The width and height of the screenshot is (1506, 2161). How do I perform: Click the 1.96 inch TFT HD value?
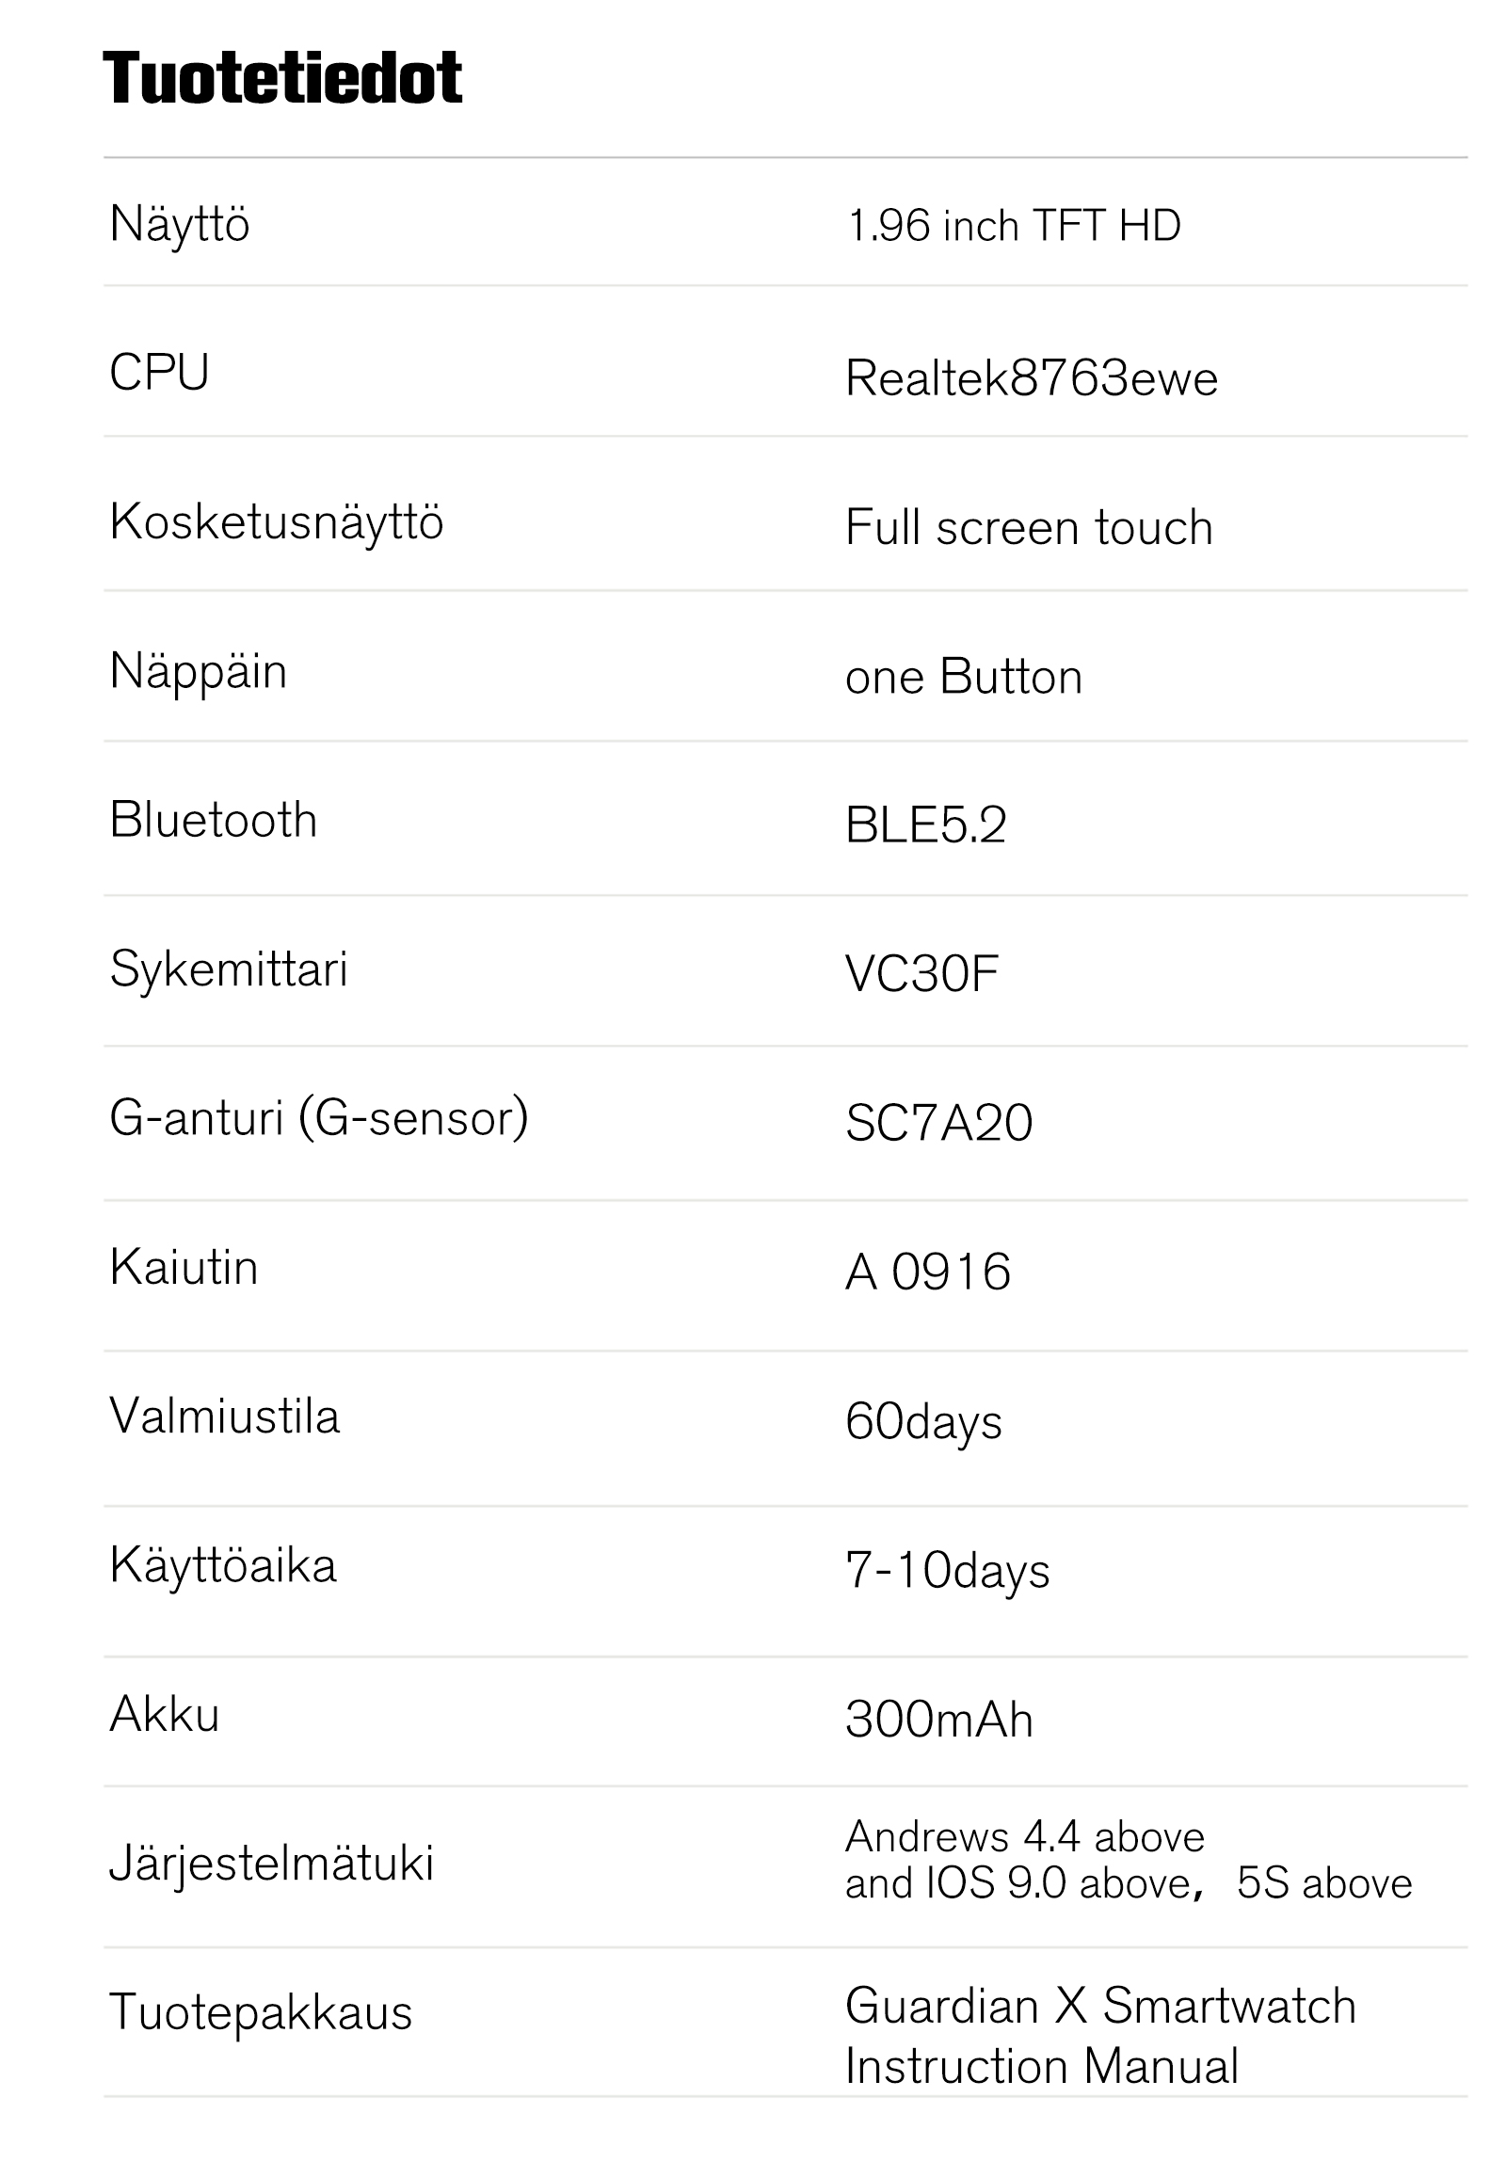click(1014, 226)
